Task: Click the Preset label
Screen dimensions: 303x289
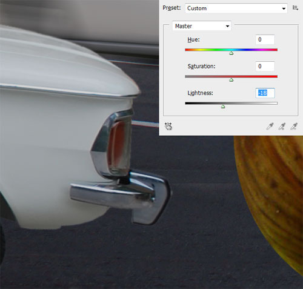Action: point(171,8)
